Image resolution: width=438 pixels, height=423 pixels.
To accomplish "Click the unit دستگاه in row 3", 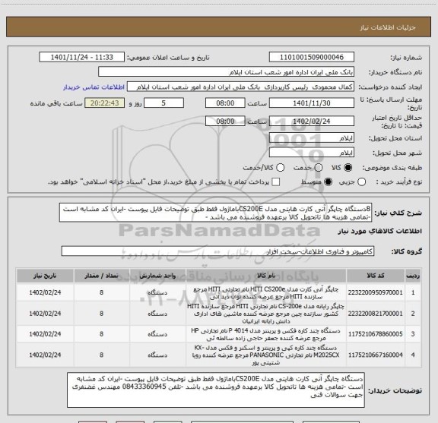I will point(157,334).
